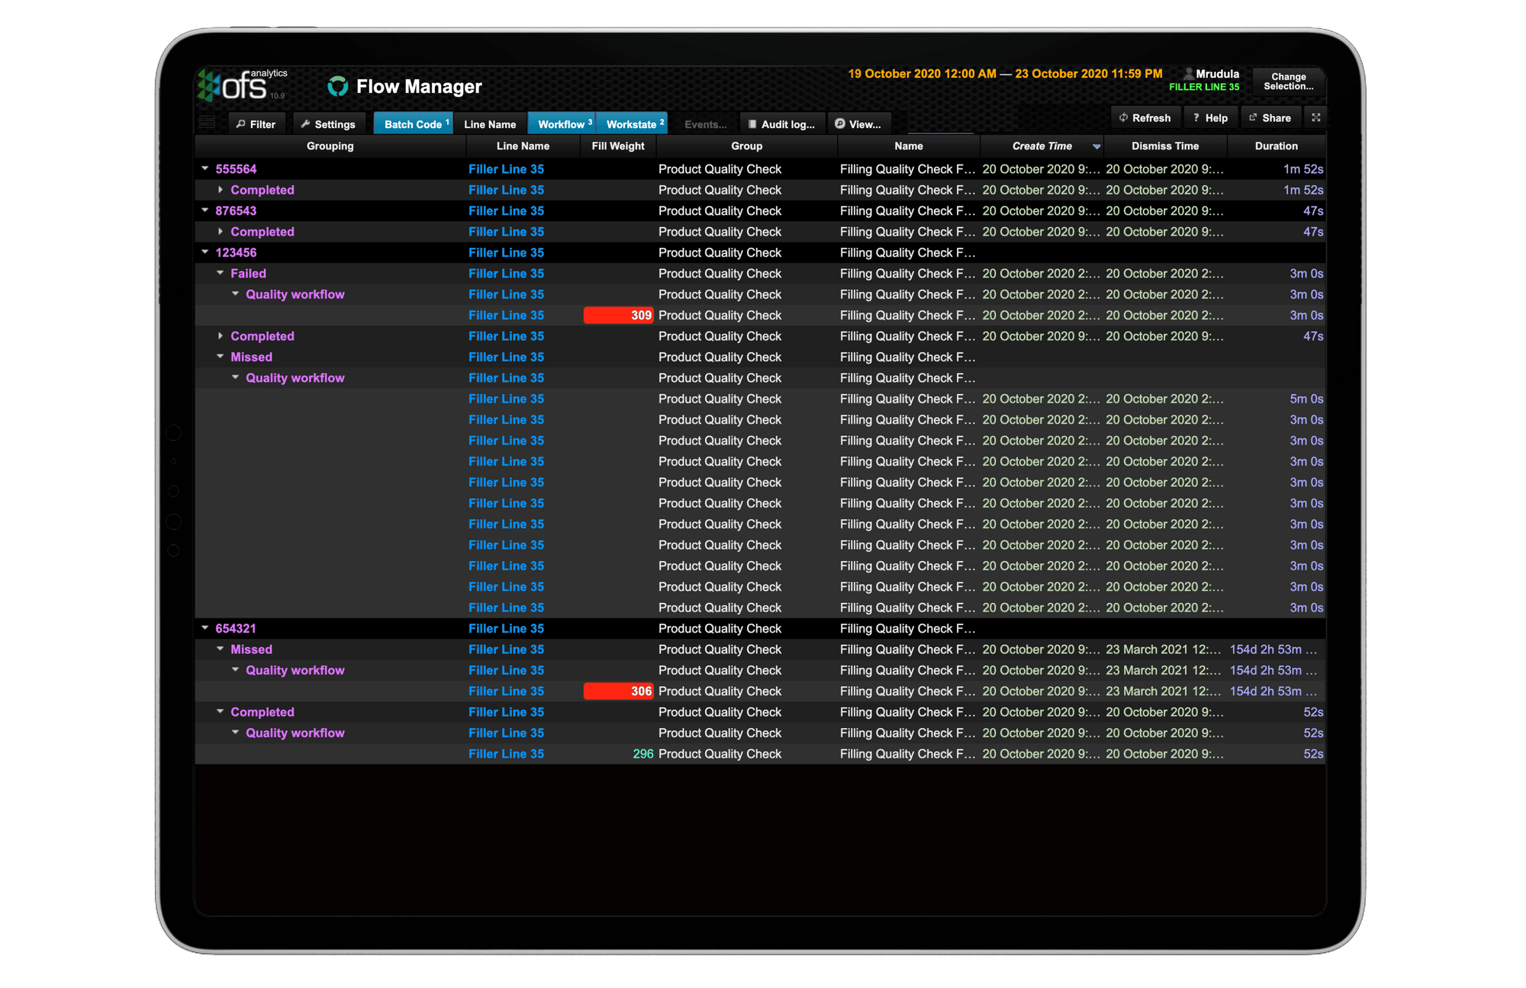
Task: Click the Change Selection button
Action: [1289, 81]
